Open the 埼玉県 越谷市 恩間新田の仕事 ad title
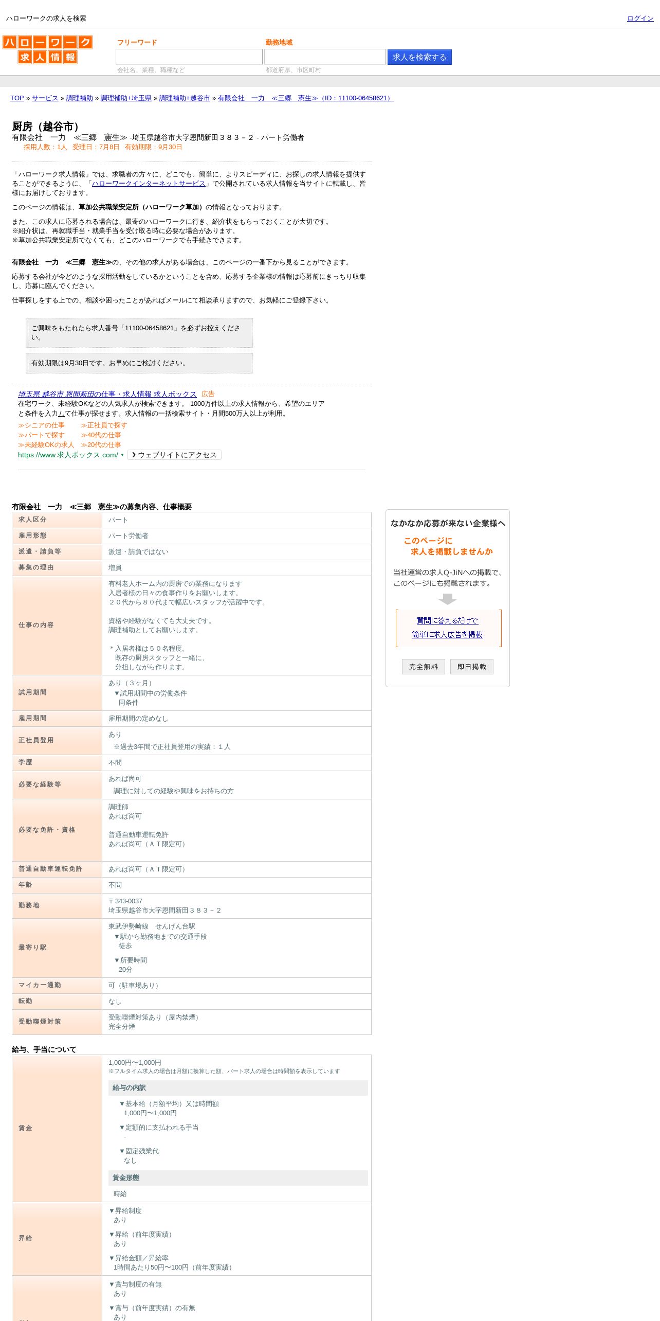This screenshot has height=1321, width=660. pyautogui.click(x=107, y=394)
